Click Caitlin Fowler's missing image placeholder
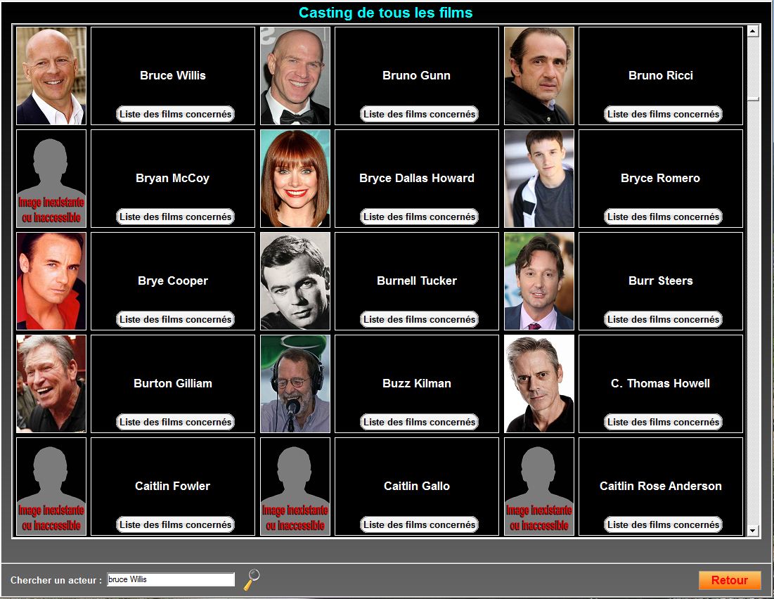This screenshot has width=774, height=599. tap(51, 487)
